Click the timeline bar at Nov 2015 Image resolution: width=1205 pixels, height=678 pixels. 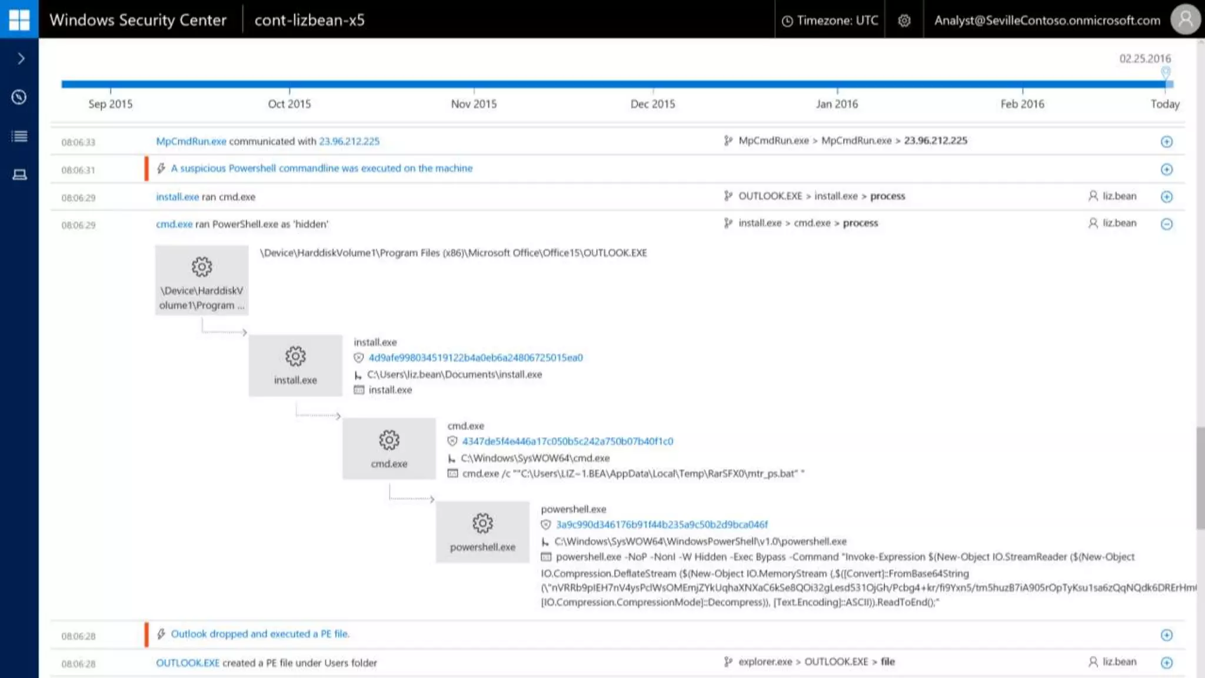point(474,84)
